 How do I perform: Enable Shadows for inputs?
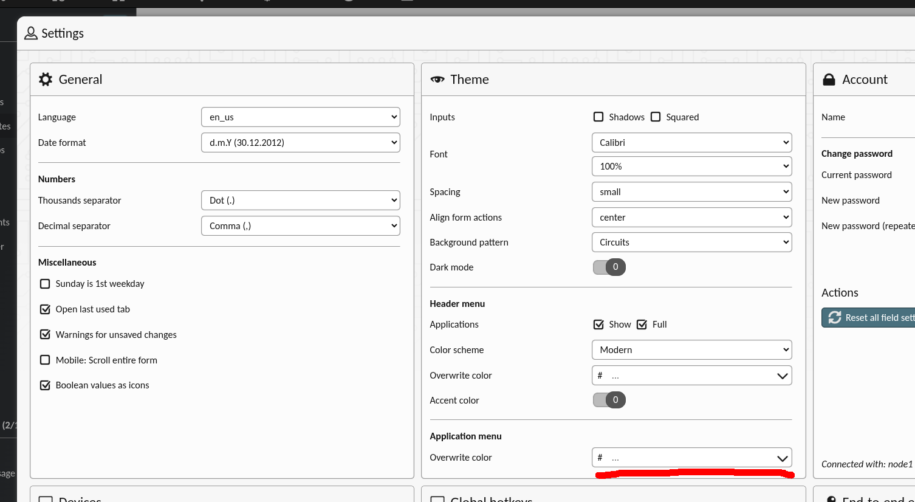598,117
